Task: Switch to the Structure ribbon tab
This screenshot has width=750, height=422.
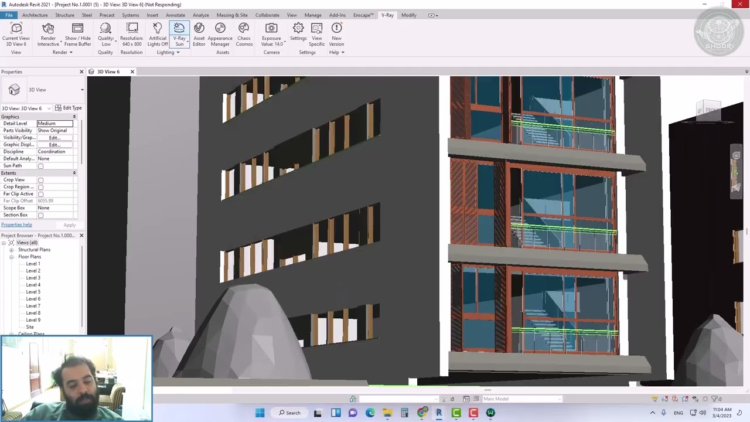Action: pos(64,15)
